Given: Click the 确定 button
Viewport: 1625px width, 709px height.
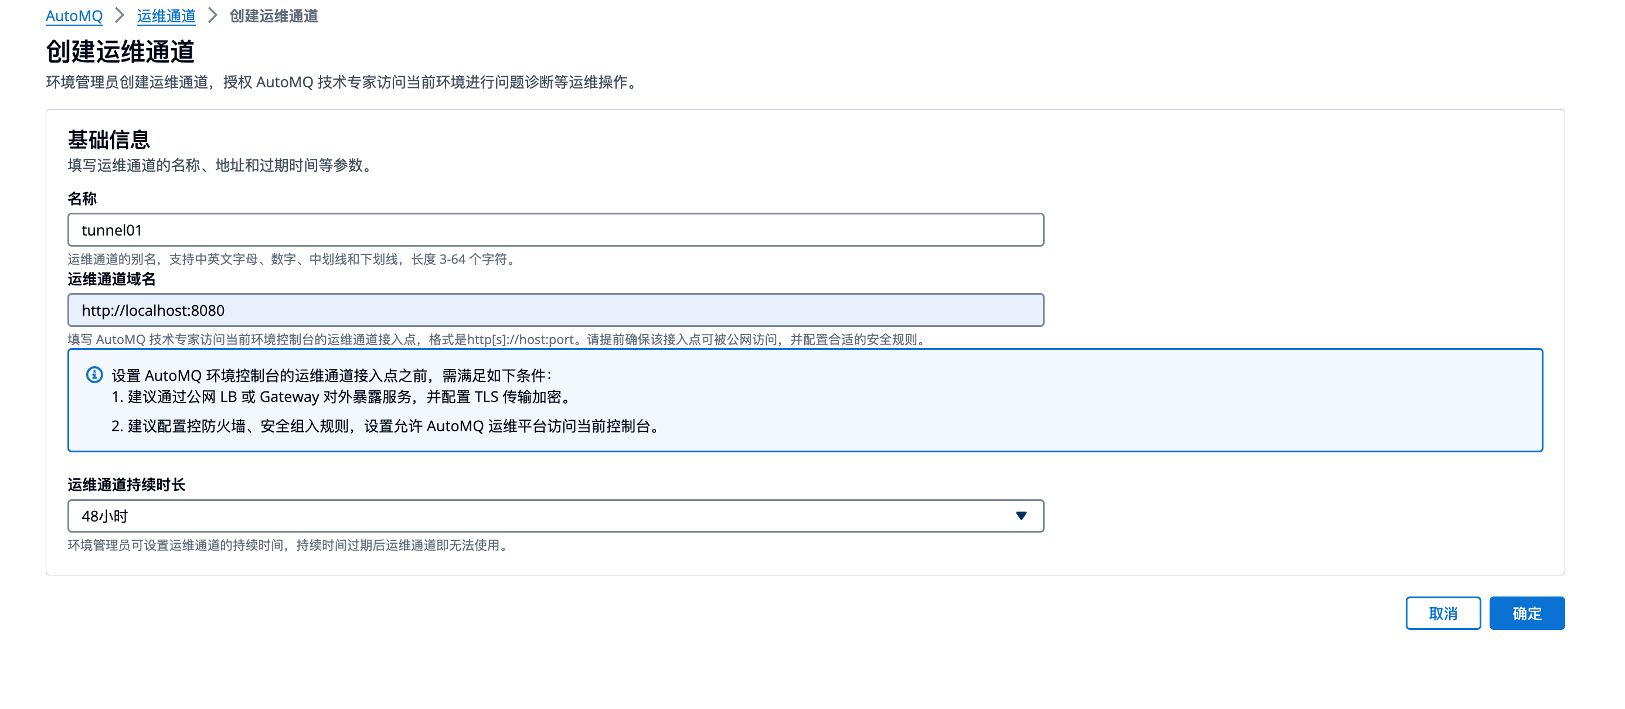Looking at the screenshot, I should pyautogui.click(x=1527, y=612).
